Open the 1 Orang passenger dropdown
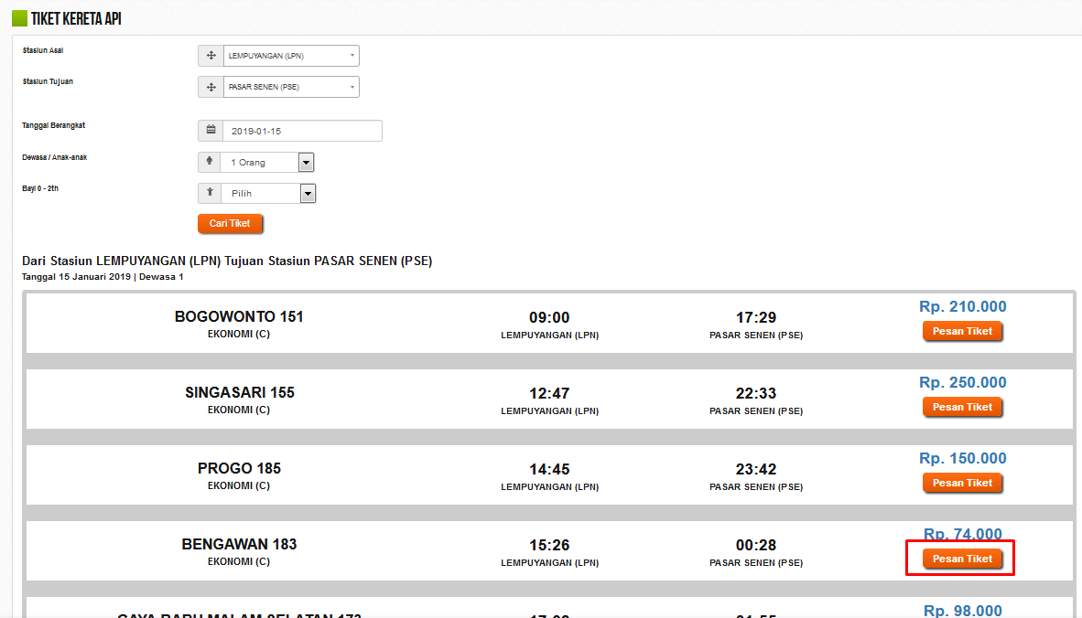1082x618 pixels. (x=267, y=163)
